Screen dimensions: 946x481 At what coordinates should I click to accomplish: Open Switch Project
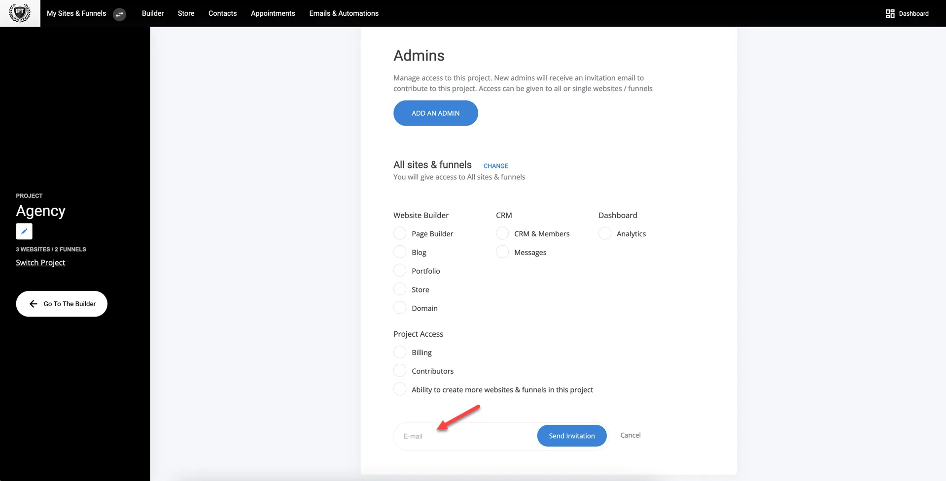[40, 262]
